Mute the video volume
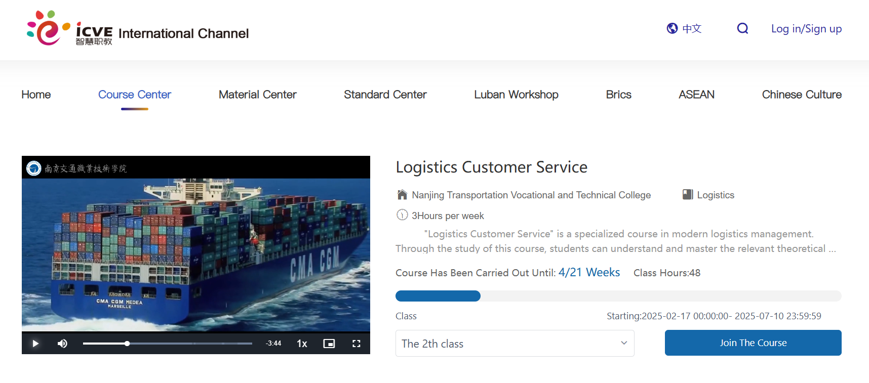The height and width of the screenshot is (383, 869). [62, 344]
